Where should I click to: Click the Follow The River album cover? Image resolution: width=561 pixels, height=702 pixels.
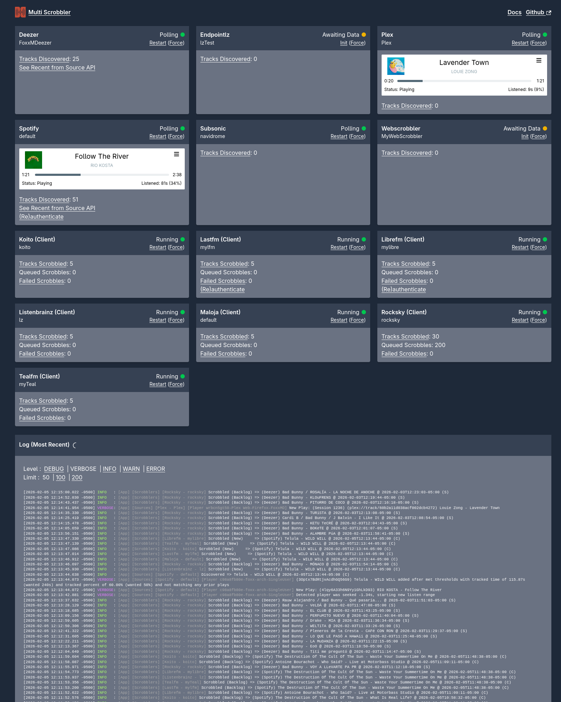tap(34, 160)
